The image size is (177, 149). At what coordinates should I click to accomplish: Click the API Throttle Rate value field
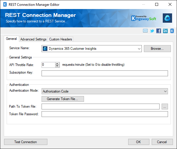(x=49, y=65)
